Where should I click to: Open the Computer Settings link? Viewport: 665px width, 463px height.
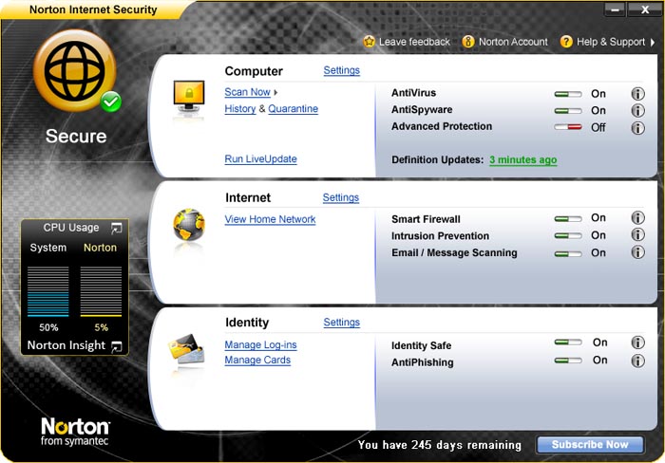coord(341,71)
